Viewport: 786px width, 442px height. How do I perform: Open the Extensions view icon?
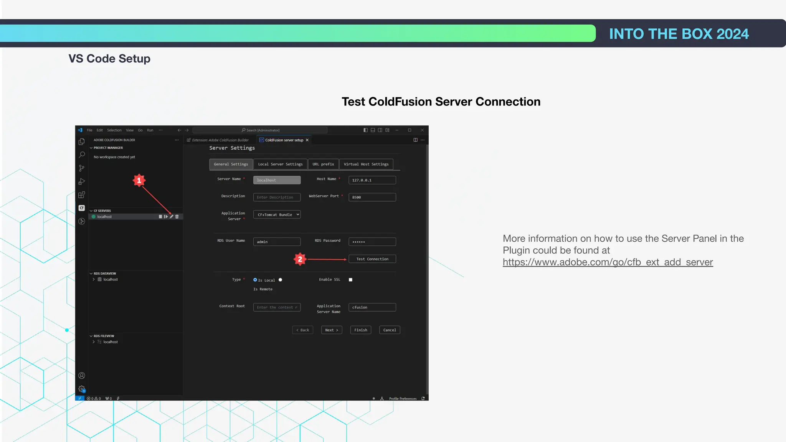[x=81, y=195]
